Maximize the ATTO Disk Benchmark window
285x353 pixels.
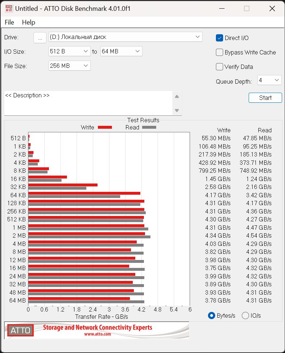[x=246, y=9]
